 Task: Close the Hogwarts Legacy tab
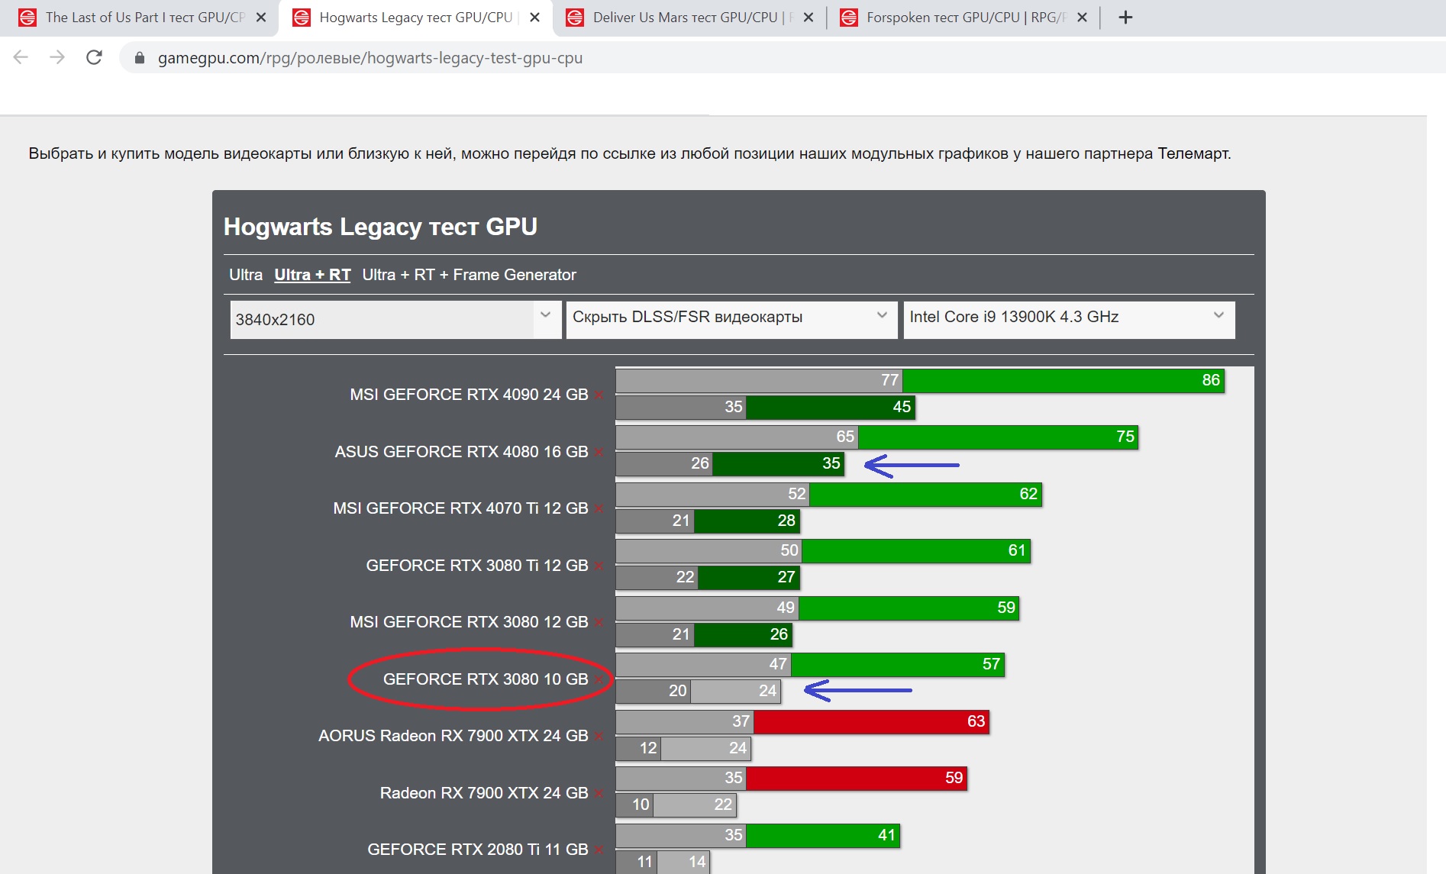tap(534, 18)
